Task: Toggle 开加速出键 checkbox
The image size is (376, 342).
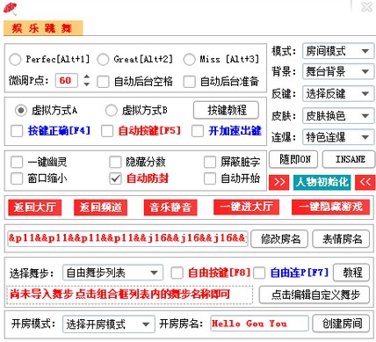Action: [x=198, y=131]
